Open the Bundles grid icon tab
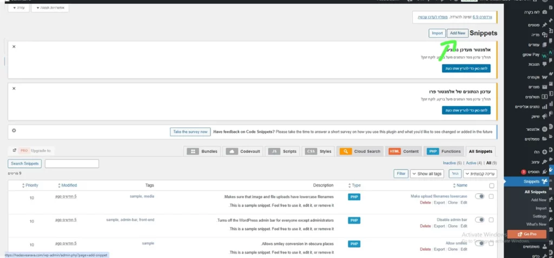 point(193,151)
